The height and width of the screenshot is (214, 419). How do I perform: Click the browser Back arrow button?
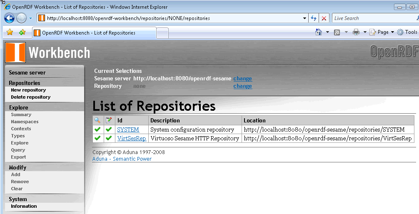(10, 18)
